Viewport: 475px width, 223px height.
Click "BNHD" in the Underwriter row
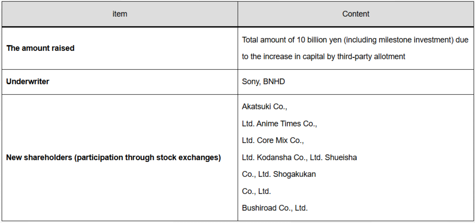(274, 82)
